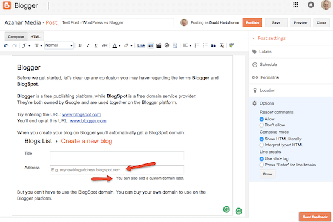
Task: Toggle bold formatting
Action: 80,45
